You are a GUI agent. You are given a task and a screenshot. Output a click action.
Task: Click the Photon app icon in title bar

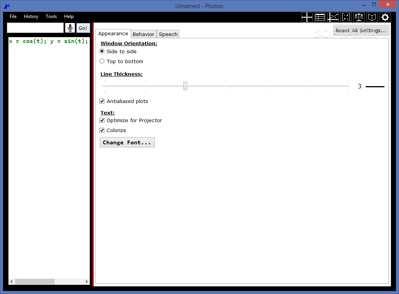pos(7,6)
